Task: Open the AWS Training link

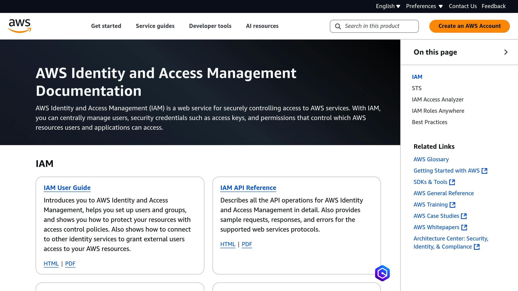Action: [430, 205]
